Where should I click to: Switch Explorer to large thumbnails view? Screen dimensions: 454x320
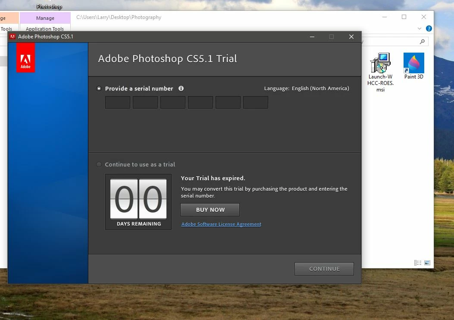[427, 263]
